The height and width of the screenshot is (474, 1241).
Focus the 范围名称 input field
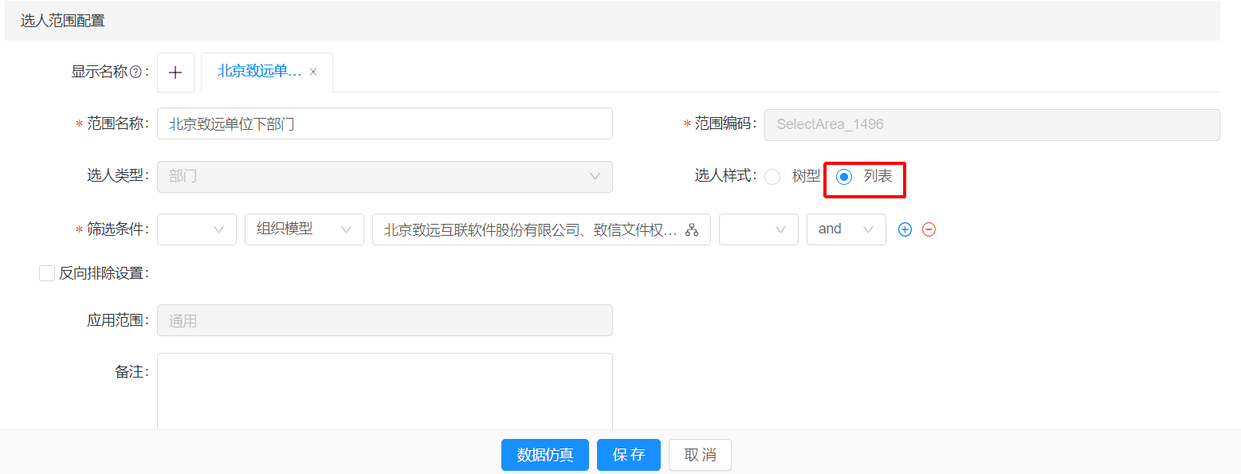[x=385, y=124]
